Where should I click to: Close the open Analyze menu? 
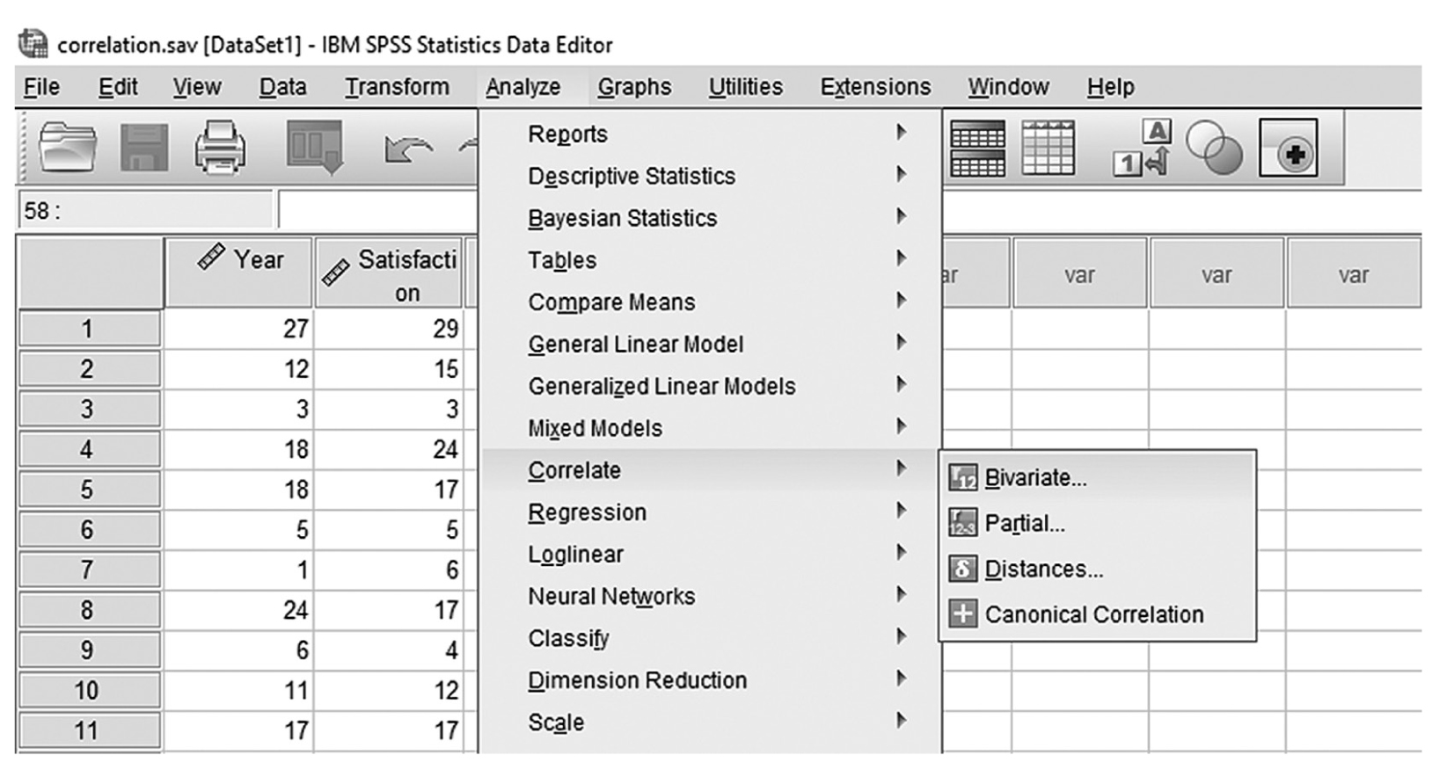tap(522, 87)
